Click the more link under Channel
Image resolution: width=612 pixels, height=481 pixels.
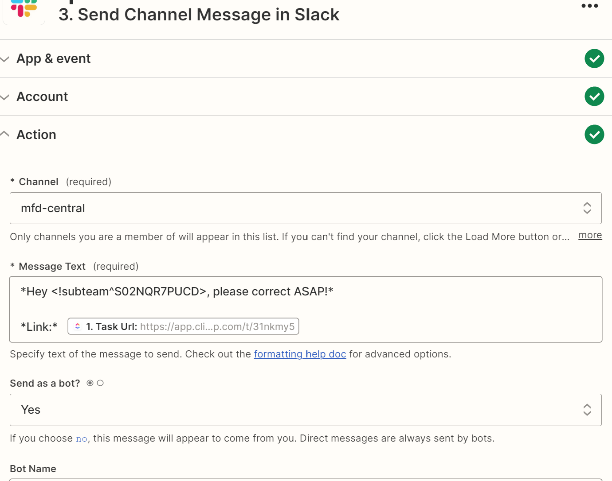pos(590,235)
